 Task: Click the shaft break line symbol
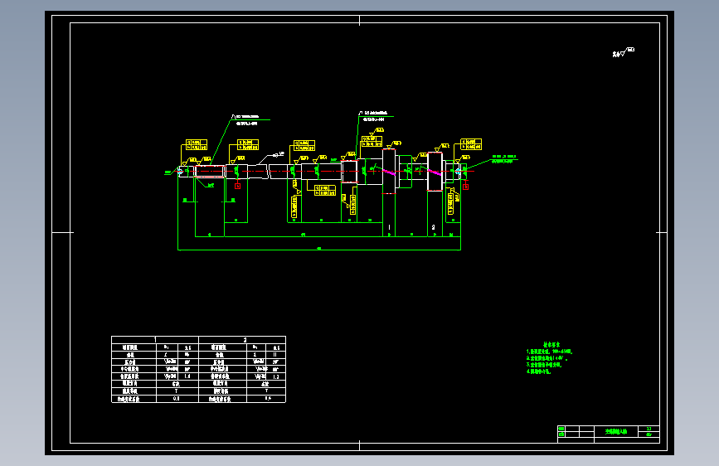click(x=268, y=172)
